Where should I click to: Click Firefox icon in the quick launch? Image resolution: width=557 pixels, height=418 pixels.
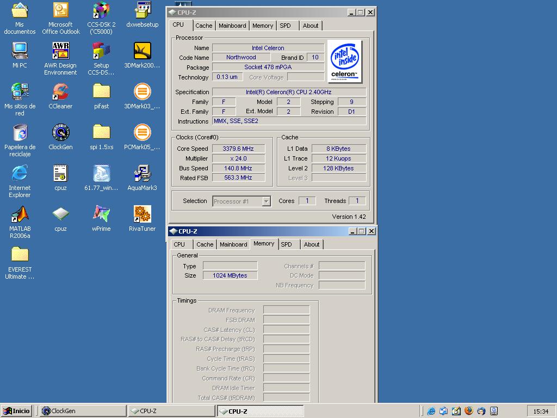468,411
